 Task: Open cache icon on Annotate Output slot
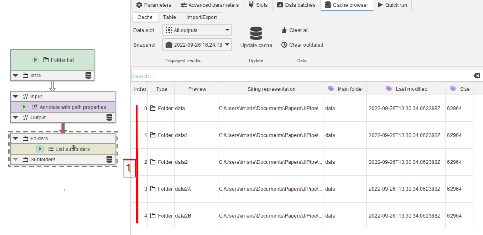tap(109, 117)
